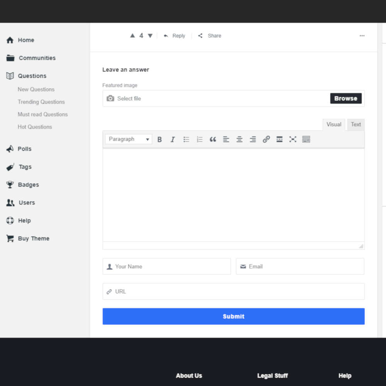Add a blockquote to the answer
386x386 pixels.
[213, 139]
